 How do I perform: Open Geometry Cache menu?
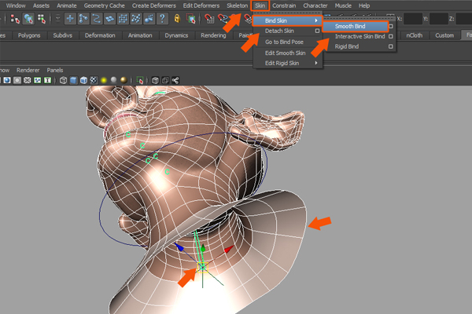coord(104,5)
